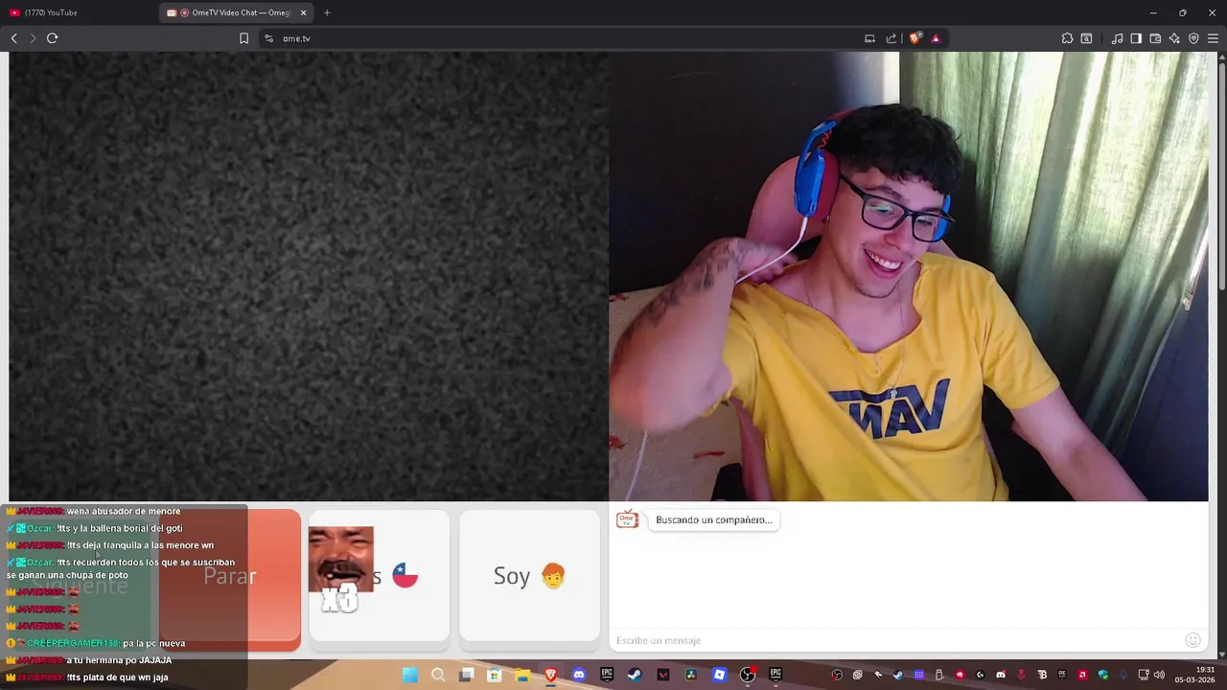Toggle the browser sidebar panel
Screen dimensions: 1227x690
coord(1136,38)
